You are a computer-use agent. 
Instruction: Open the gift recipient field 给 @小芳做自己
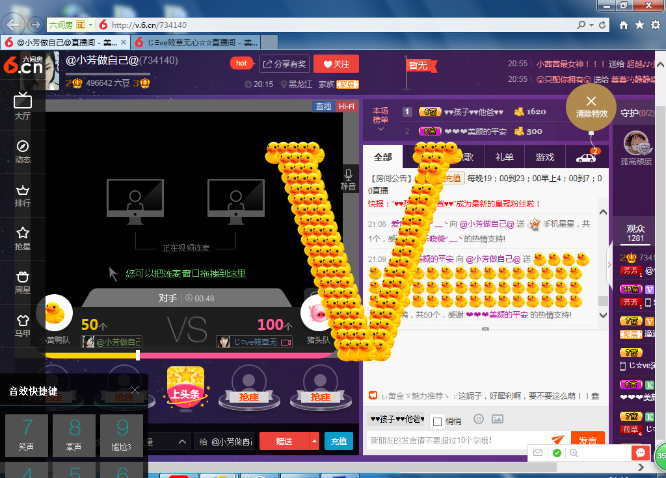click(224, 442)
